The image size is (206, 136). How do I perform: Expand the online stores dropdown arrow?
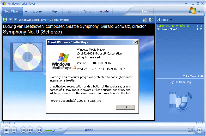click(x=199, y=12)
